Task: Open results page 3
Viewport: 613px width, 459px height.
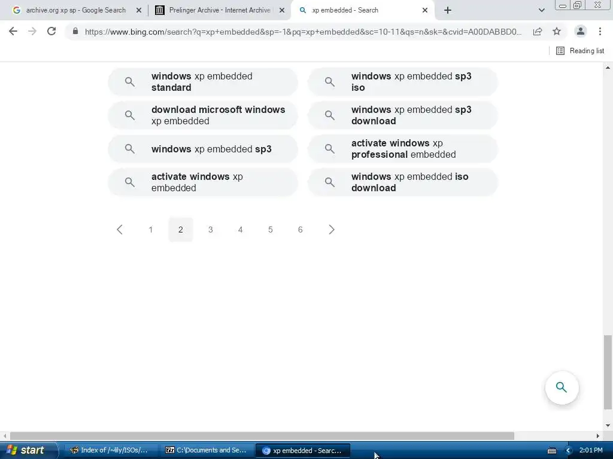Action: pyautogui.click(x=210, y=229)
